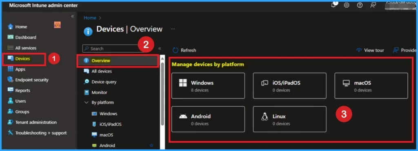Click the macOS monitor icon on card
418x151 pixels.
(346, 83)
